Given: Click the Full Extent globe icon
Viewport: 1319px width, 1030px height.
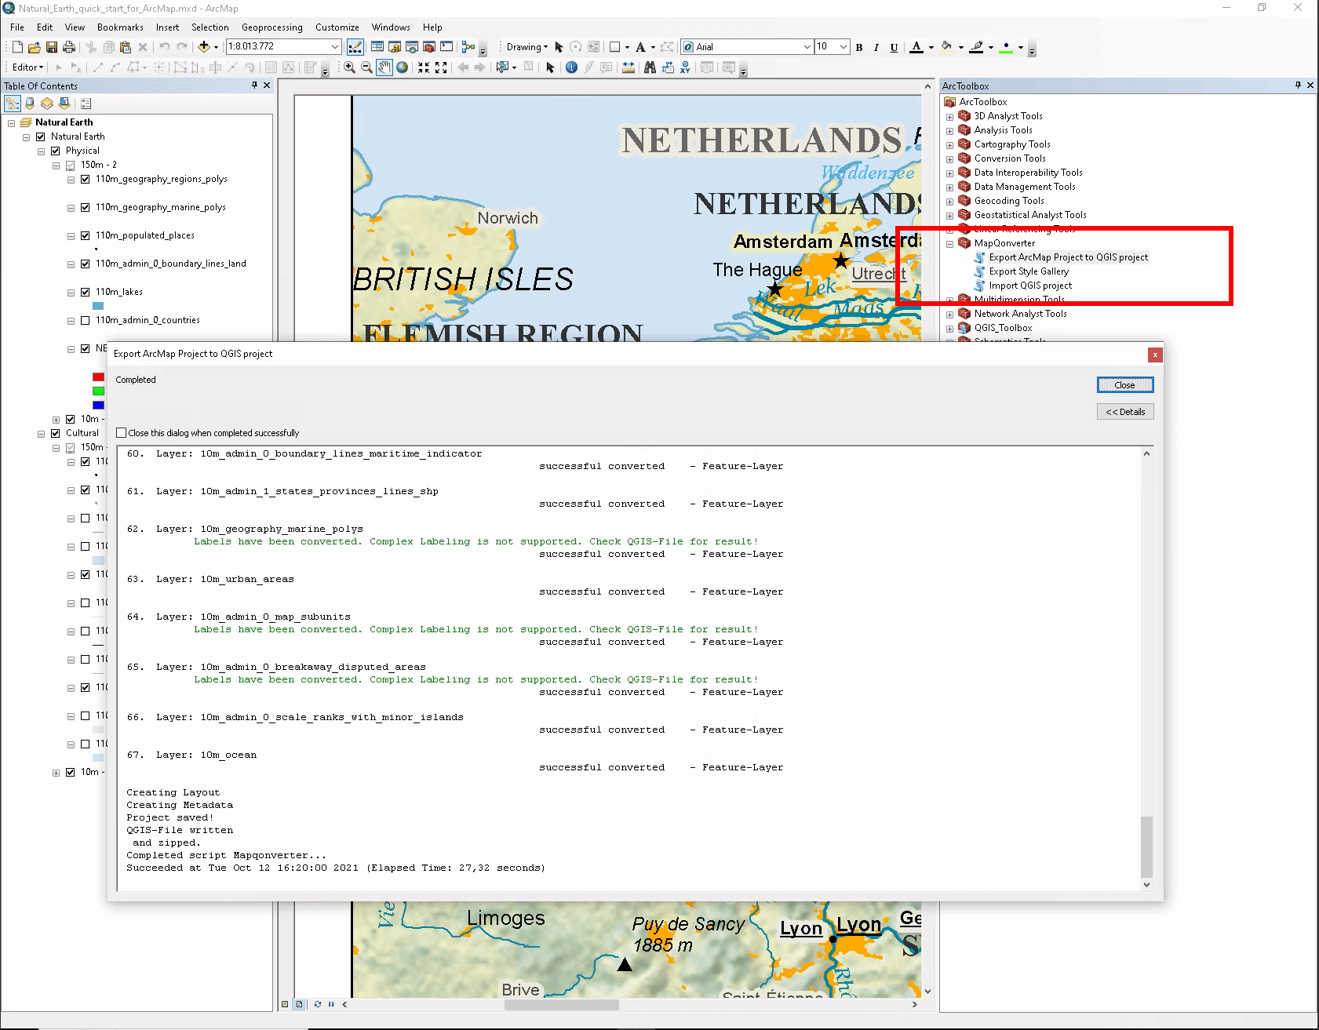Looking at the screenshot, I should tap(402, 67).
